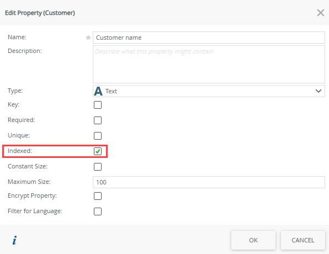Image resolution: width=329 pixels, height=254 pixels.
Task: Click the 'Encrypt Property:' label
Action: (x=33, y=195)
